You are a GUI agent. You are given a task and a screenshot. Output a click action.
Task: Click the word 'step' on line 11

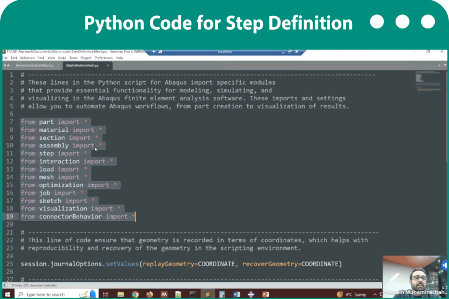point(46,154)
